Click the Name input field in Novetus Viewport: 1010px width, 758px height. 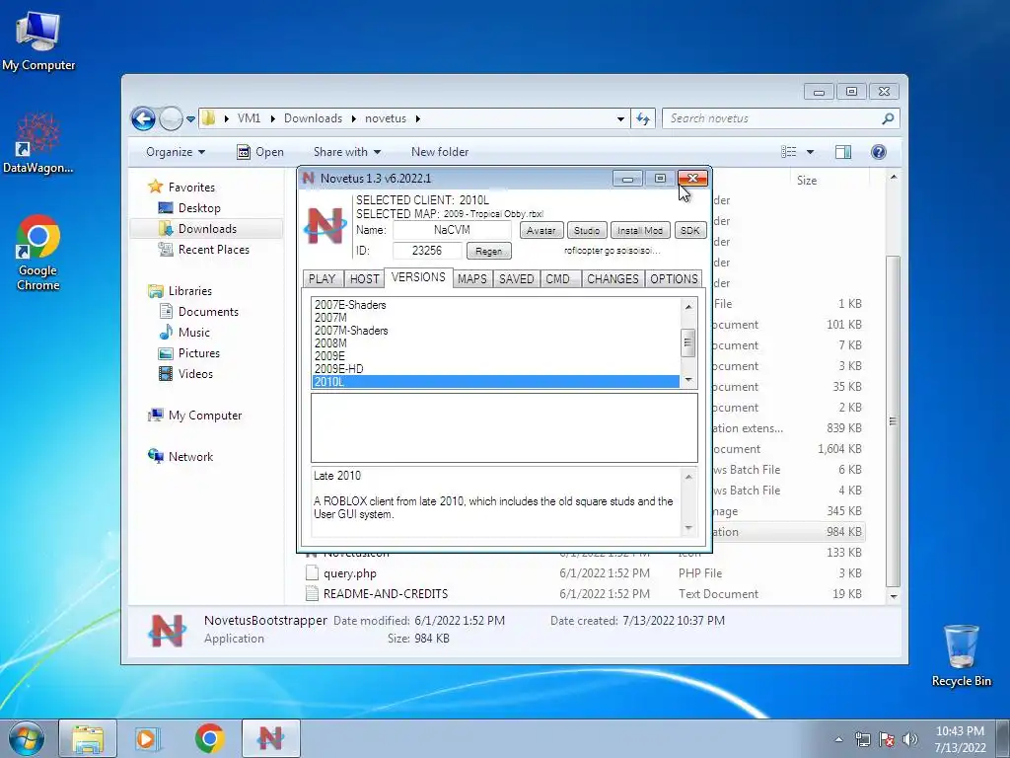coord(452,230)
